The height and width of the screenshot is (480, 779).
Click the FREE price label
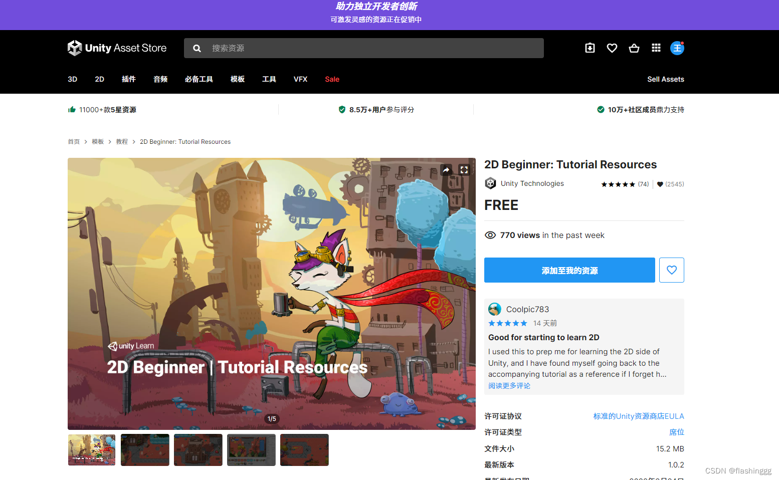pyautogui.click(x=501, y=205)
